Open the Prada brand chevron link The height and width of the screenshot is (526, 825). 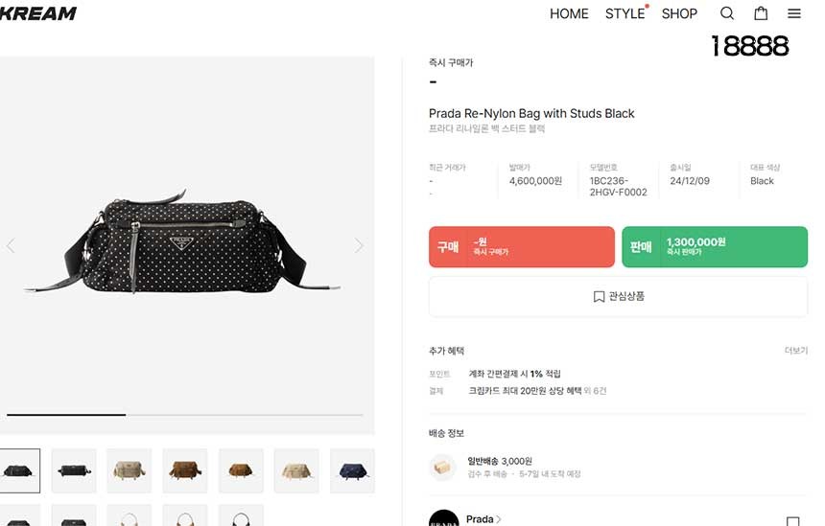click(483, 519)
